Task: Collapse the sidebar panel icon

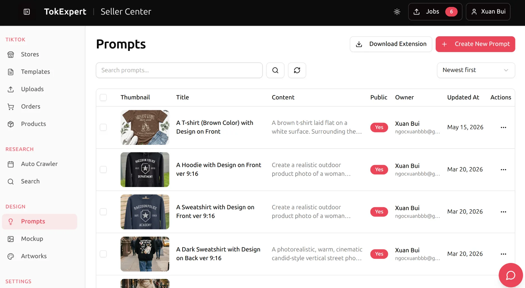Action: click(x=27, y=12)
